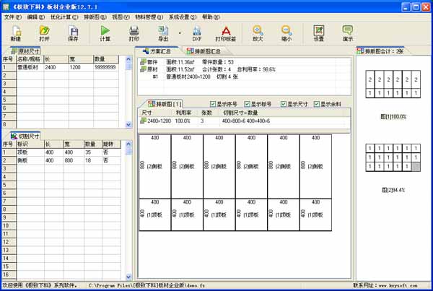
Task: Click the 数量 header in 原材尺寸 table
Action: coord(106,59)
